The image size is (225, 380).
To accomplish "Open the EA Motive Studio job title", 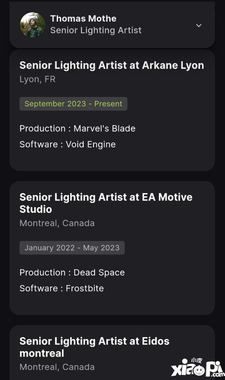I will pos(106,203).
